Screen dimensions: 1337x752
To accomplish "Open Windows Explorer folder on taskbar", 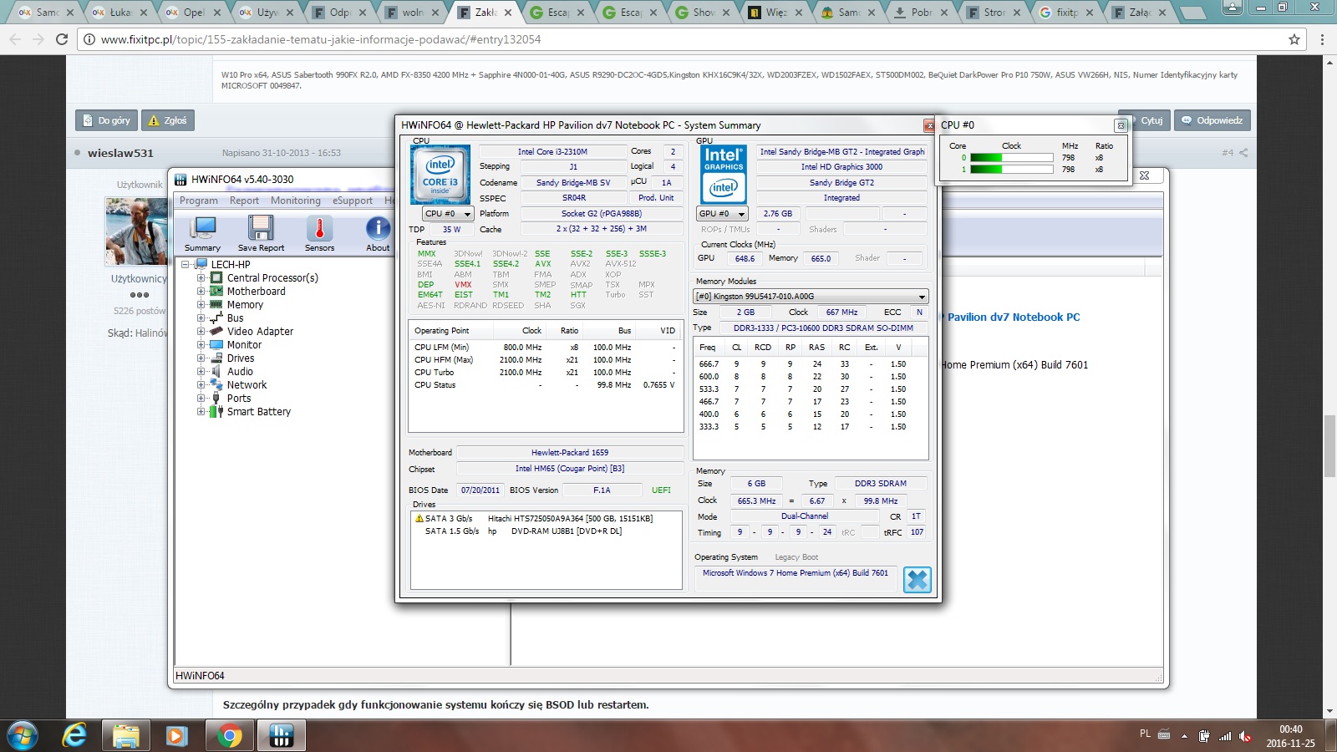I will click(x=126, y=736).
